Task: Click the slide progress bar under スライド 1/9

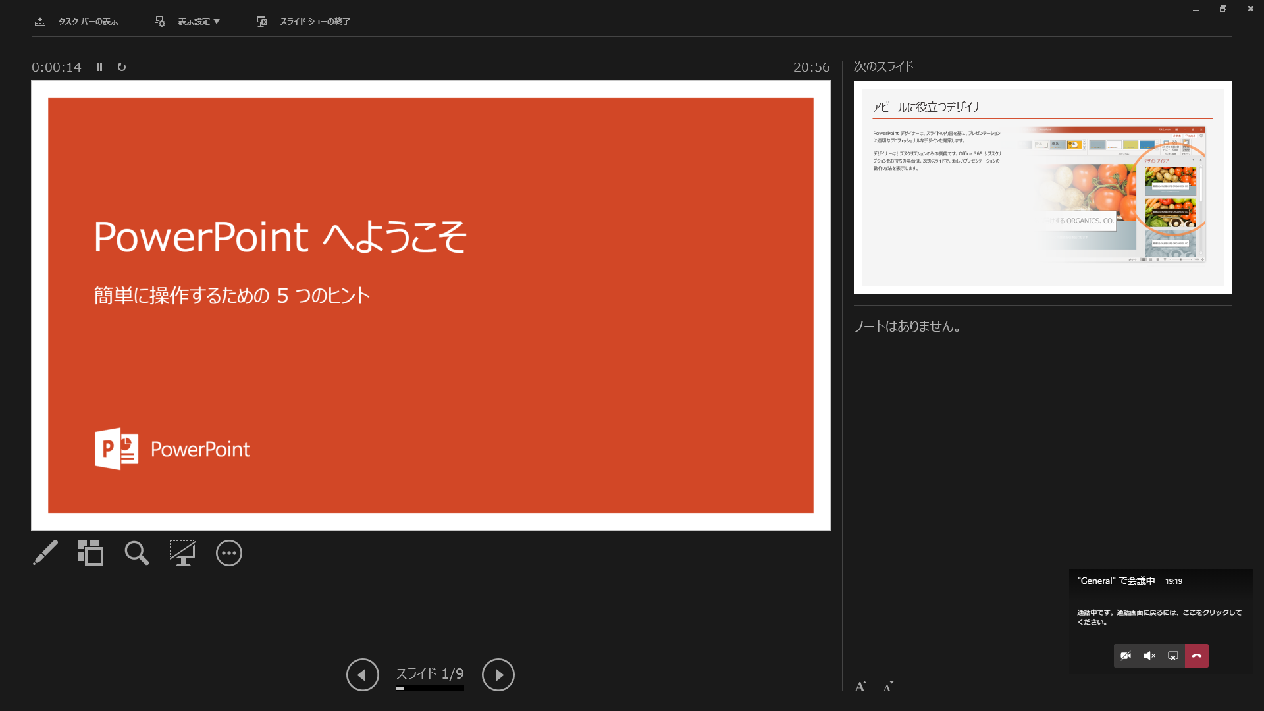Action: pyautogui.click(x=430, y=689)
